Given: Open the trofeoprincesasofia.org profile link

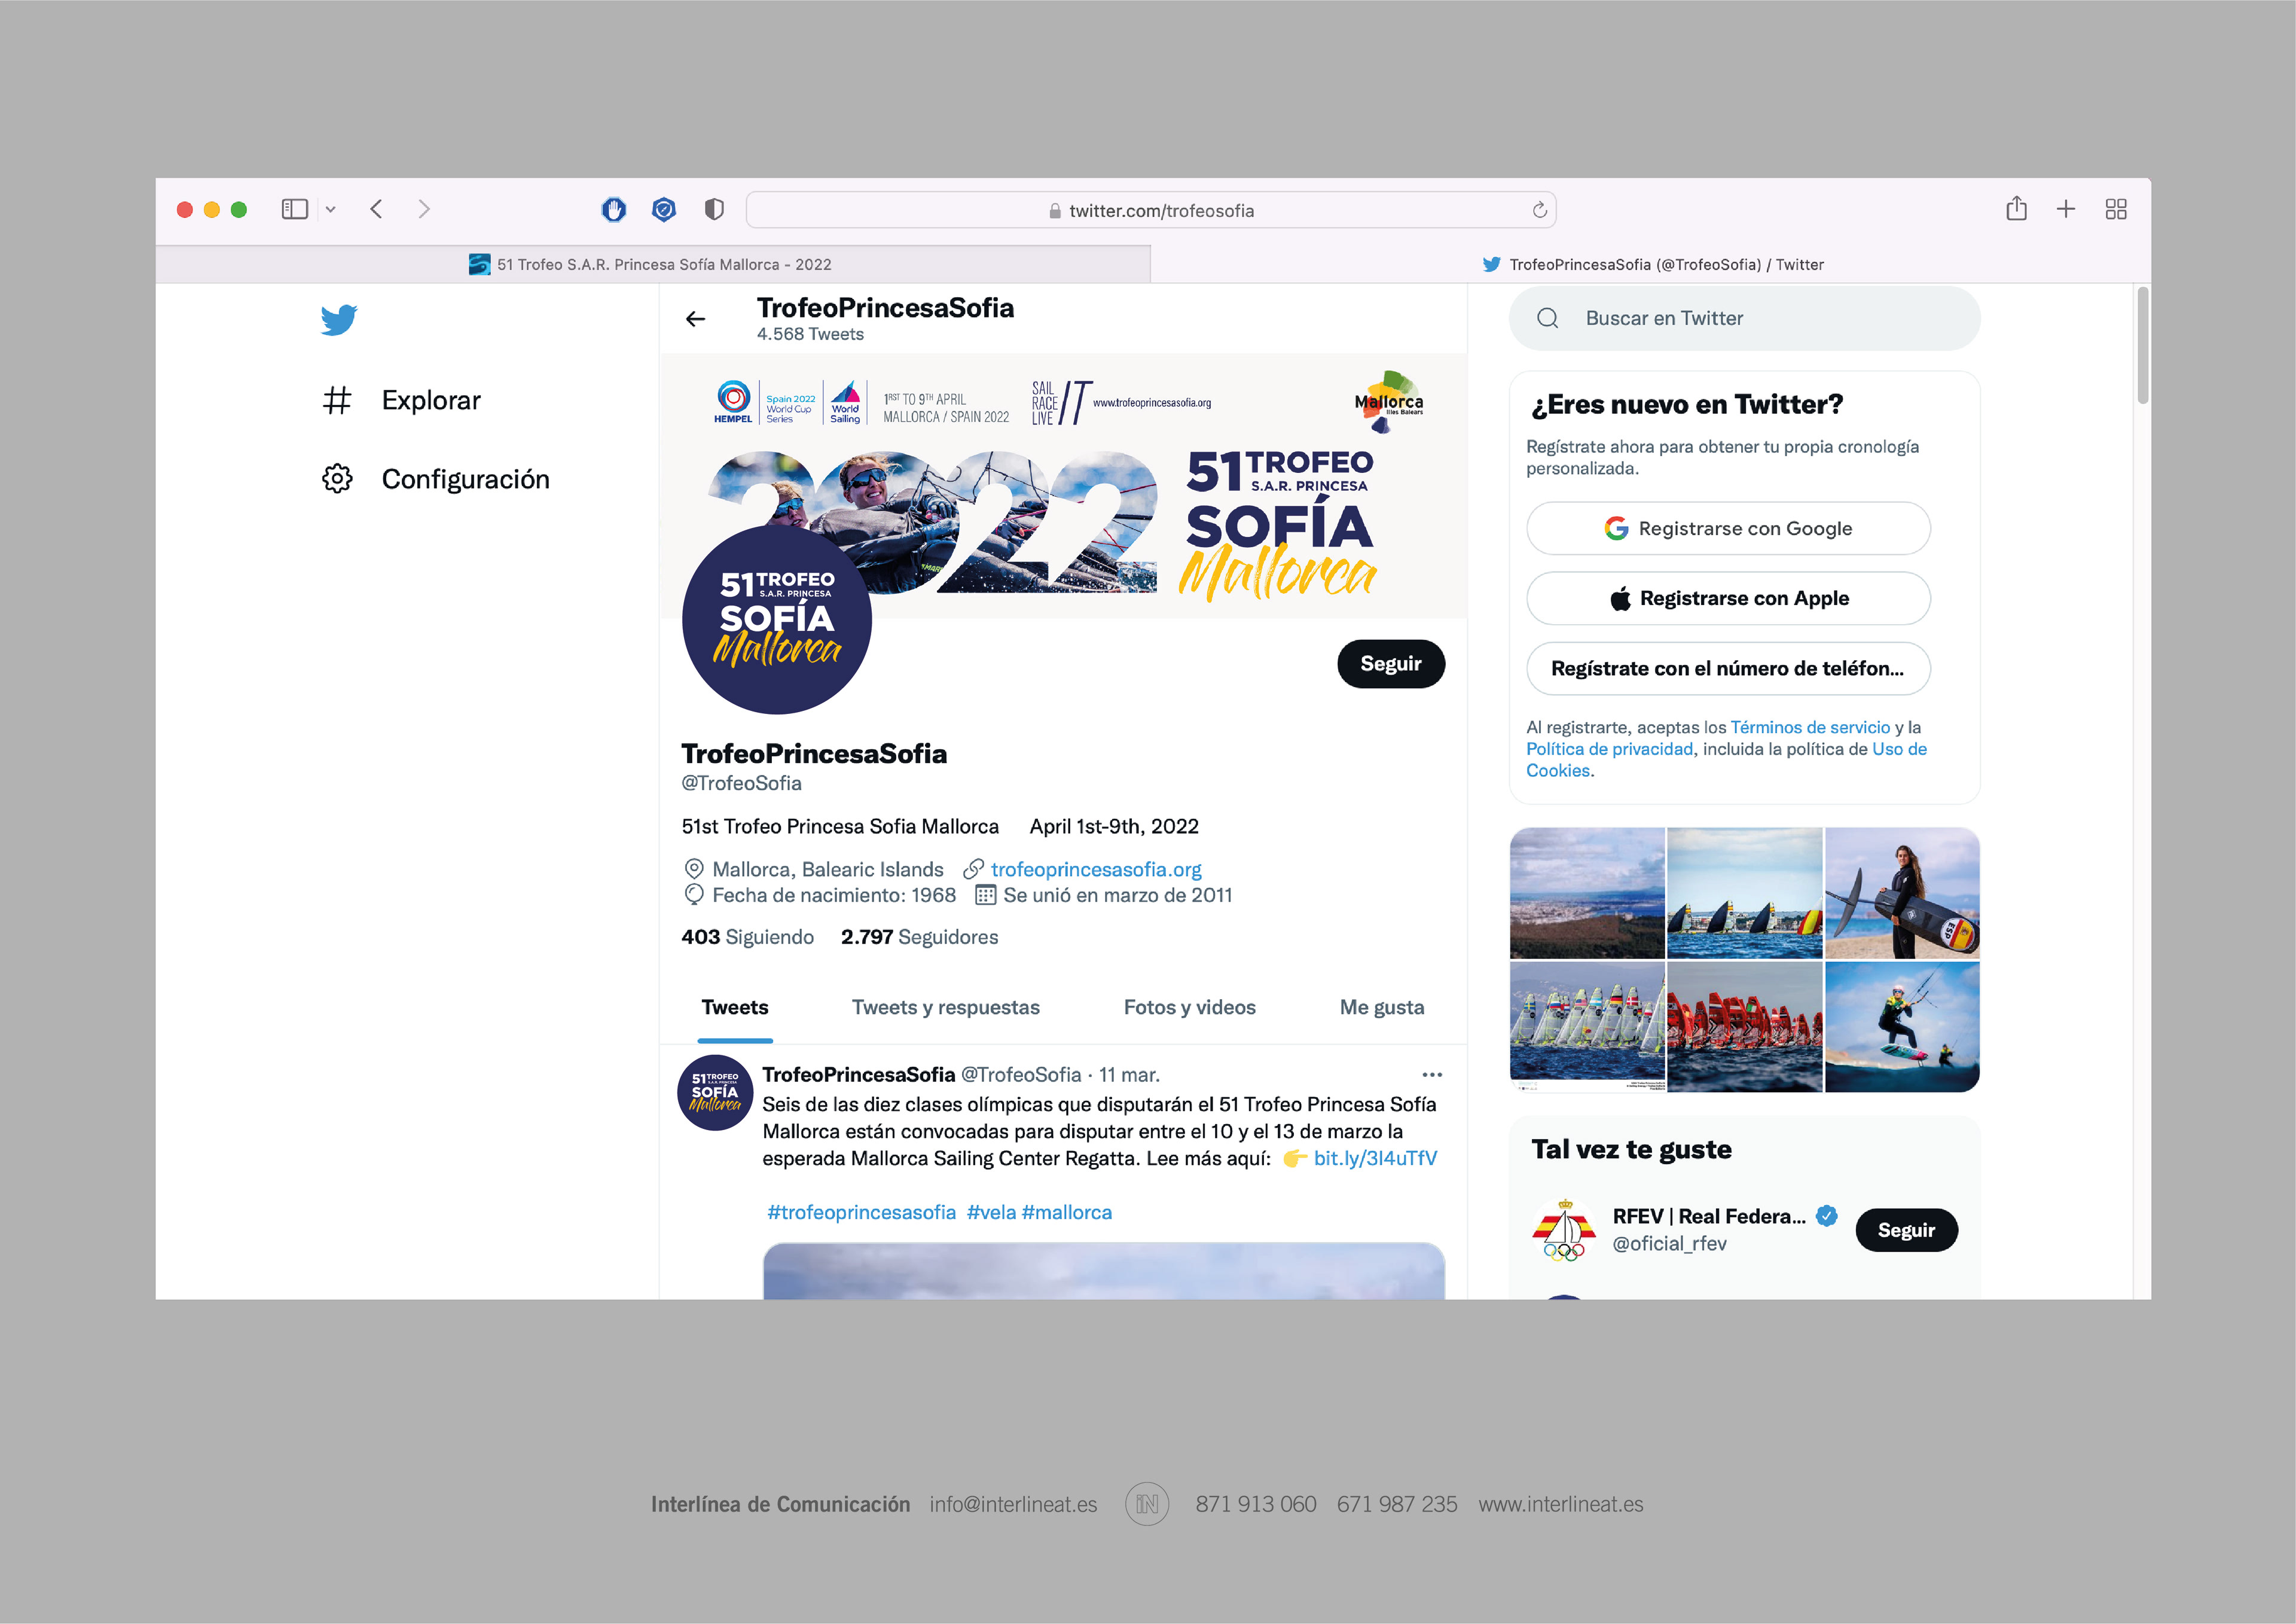Looking at the screenshot, I should click(x=1095, y=869).
